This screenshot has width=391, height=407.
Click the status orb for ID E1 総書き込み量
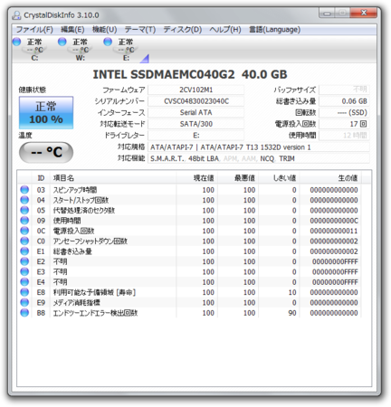(24, 251)
